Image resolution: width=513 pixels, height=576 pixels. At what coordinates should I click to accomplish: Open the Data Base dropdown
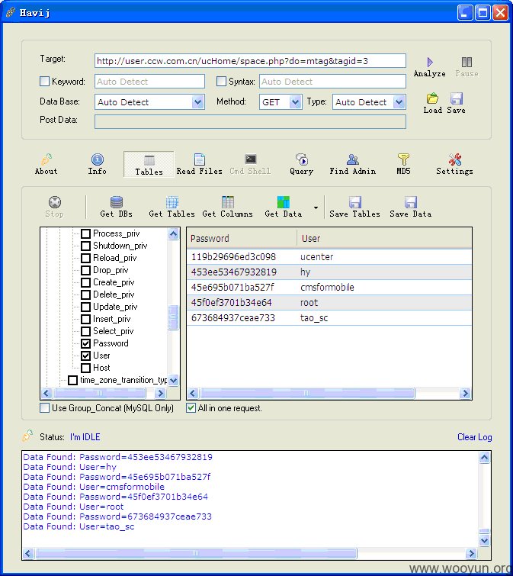click(x=197, y=101)
